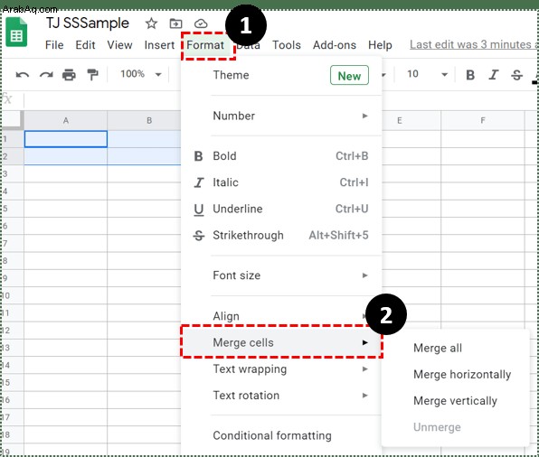The height and width of the screenshot is (457, 539).
Task: Open the font size 10 dropdown
Action: point(427,74)
